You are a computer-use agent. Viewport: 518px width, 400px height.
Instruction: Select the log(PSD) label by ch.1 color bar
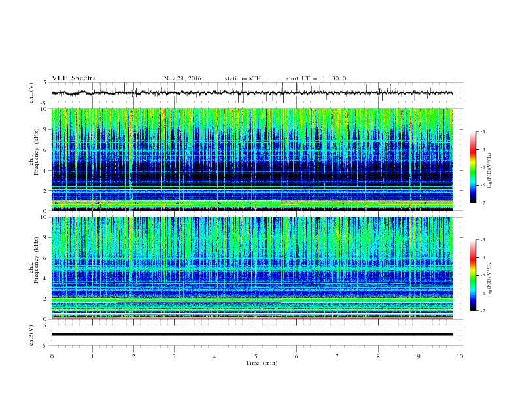click(x=489, y=171)
